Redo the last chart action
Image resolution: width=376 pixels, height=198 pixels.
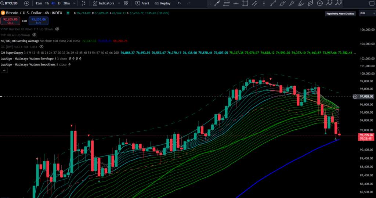click(189, 3)
